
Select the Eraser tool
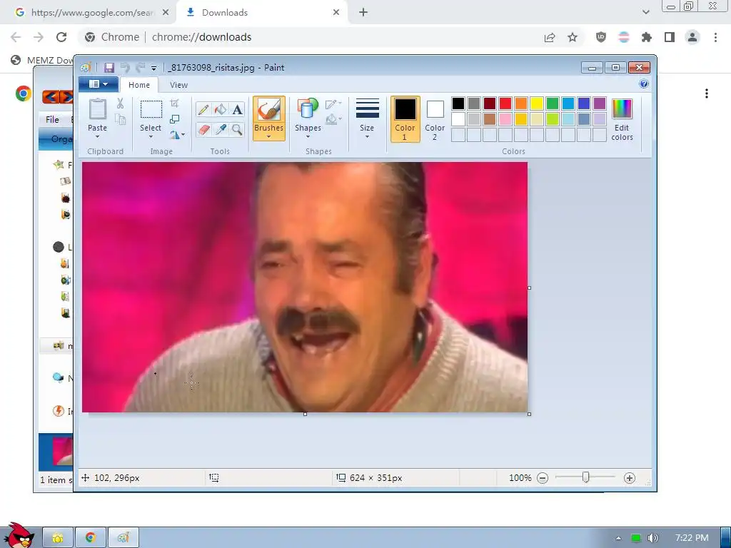coord(203,129)
